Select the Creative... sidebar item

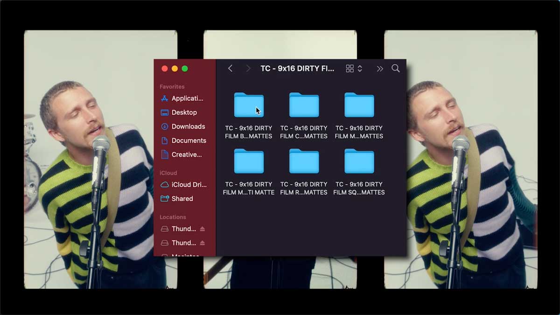[181, 154]
